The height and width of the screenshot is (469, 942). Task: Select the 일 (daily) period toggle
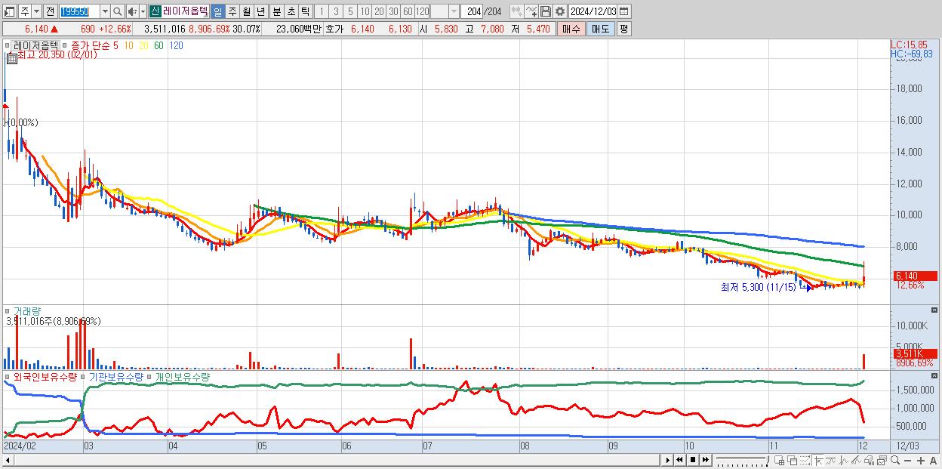click(x=217, y=11)
